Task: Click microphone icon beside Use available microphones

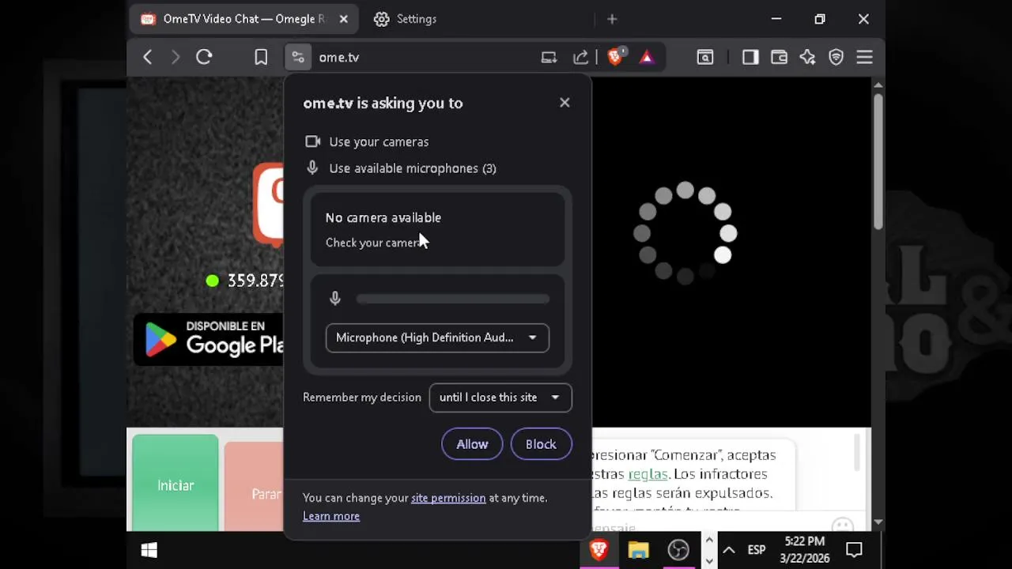Action: [x=312, y=168]
